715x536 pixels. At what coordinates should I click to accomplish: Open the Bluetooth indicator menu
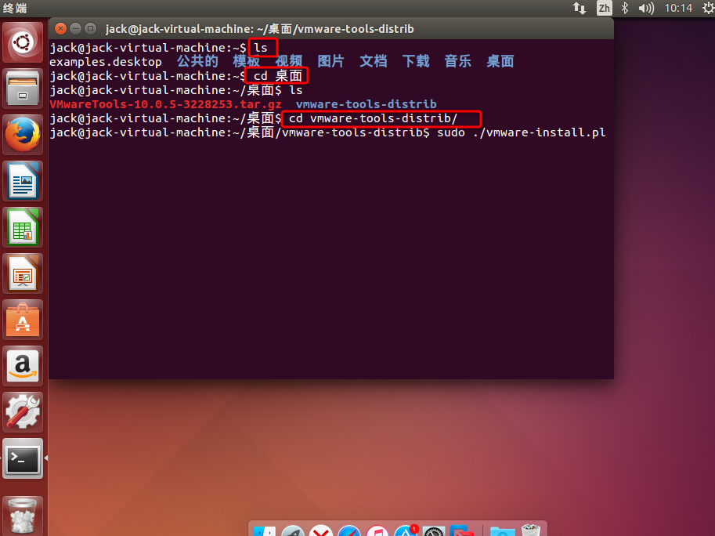tap(625, 8)
